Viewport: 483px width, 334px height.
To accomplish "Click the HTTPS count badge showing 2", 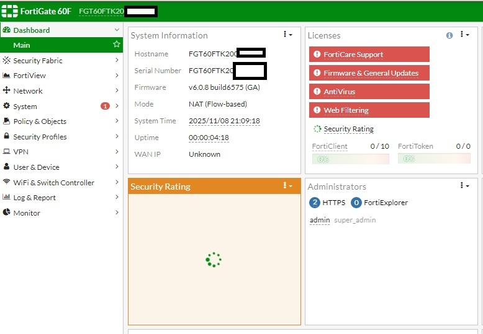I will point(315,203).
